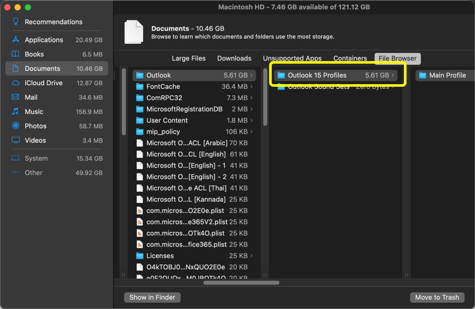Click the Outlook folder icon

pyautogui.click(x=139, y=75)
